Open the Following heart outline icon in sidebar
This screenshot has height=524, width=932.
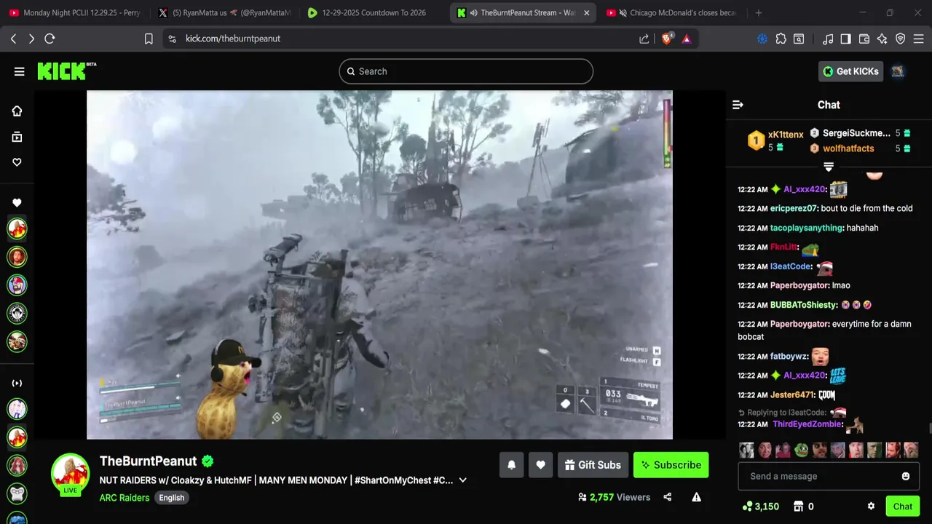point(17,162)
